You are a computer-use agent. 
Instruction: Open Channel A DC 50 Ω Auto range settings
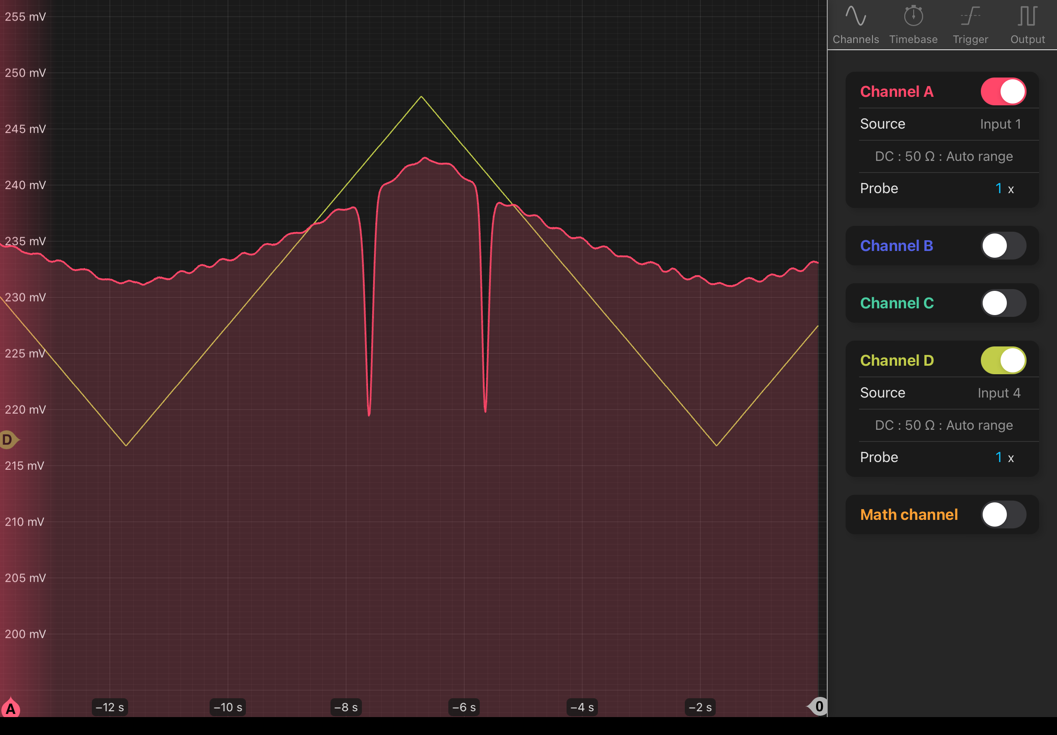[943, 156]
